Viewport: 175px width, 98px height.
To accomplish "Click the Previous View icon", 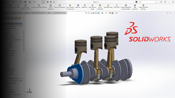I will [91, 13].
